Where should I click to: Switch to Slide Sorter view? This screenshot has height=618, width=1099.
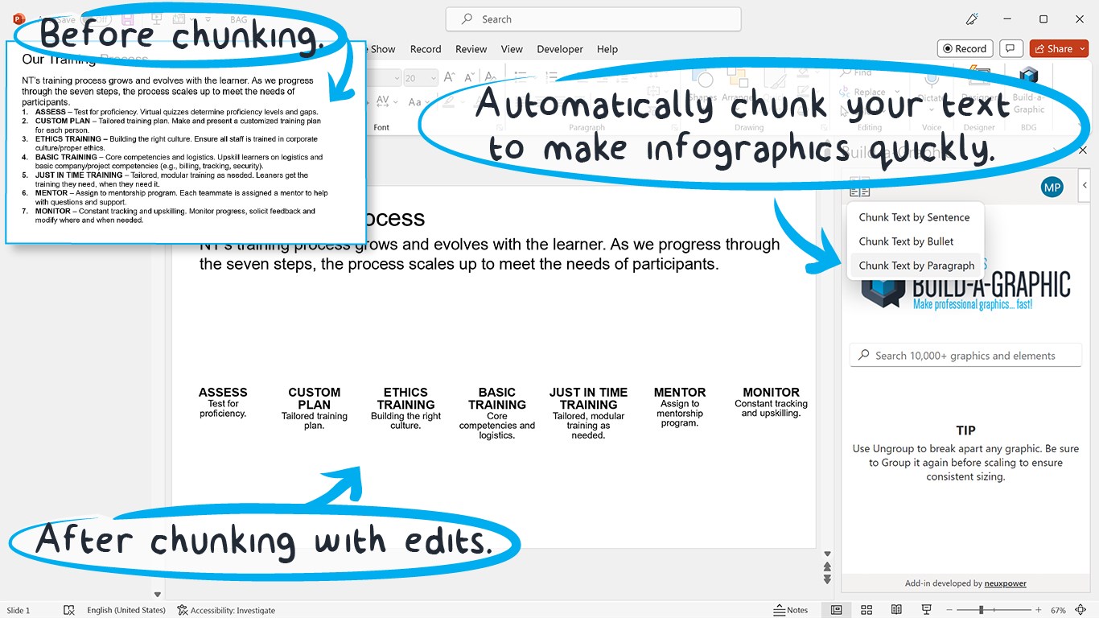click(866, 610)
